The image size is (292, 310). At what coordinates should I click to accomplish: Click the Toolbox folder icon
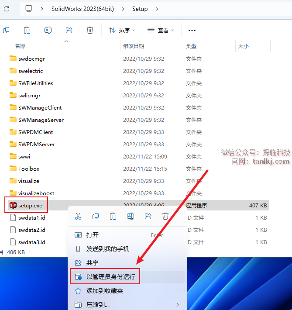13,169
